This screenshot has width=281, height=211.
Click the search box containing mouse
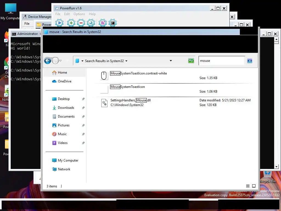[x=221, y=61]
